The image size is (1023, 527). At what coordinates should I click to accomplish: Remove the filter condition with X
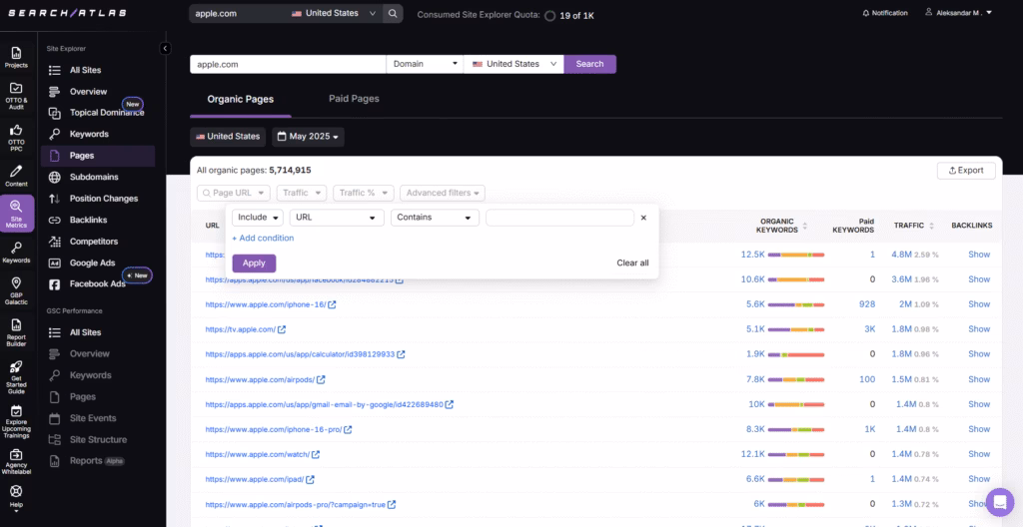[643, 218]
